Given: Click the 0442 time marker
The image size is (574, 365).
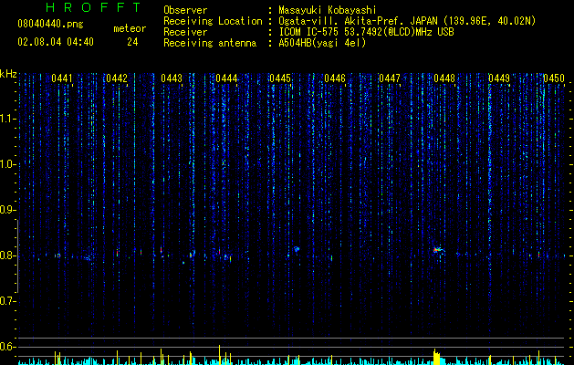Looking at the screenshot, I should tap(117, 78).
